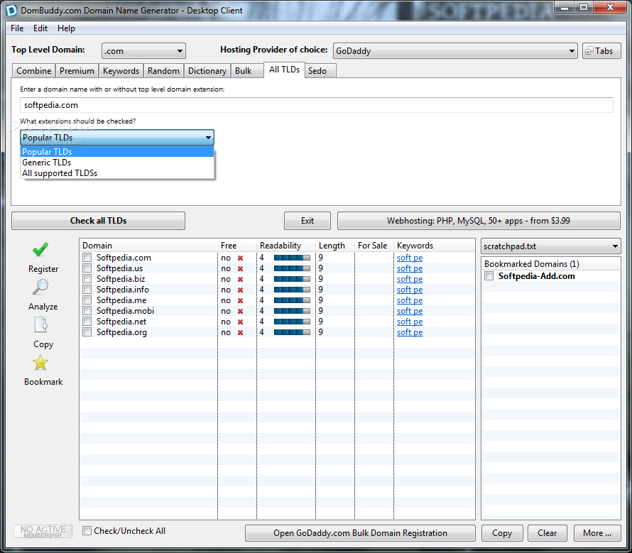The image size is (632, 553).
Task: Click the More ... button
Action: click(597, 533)
